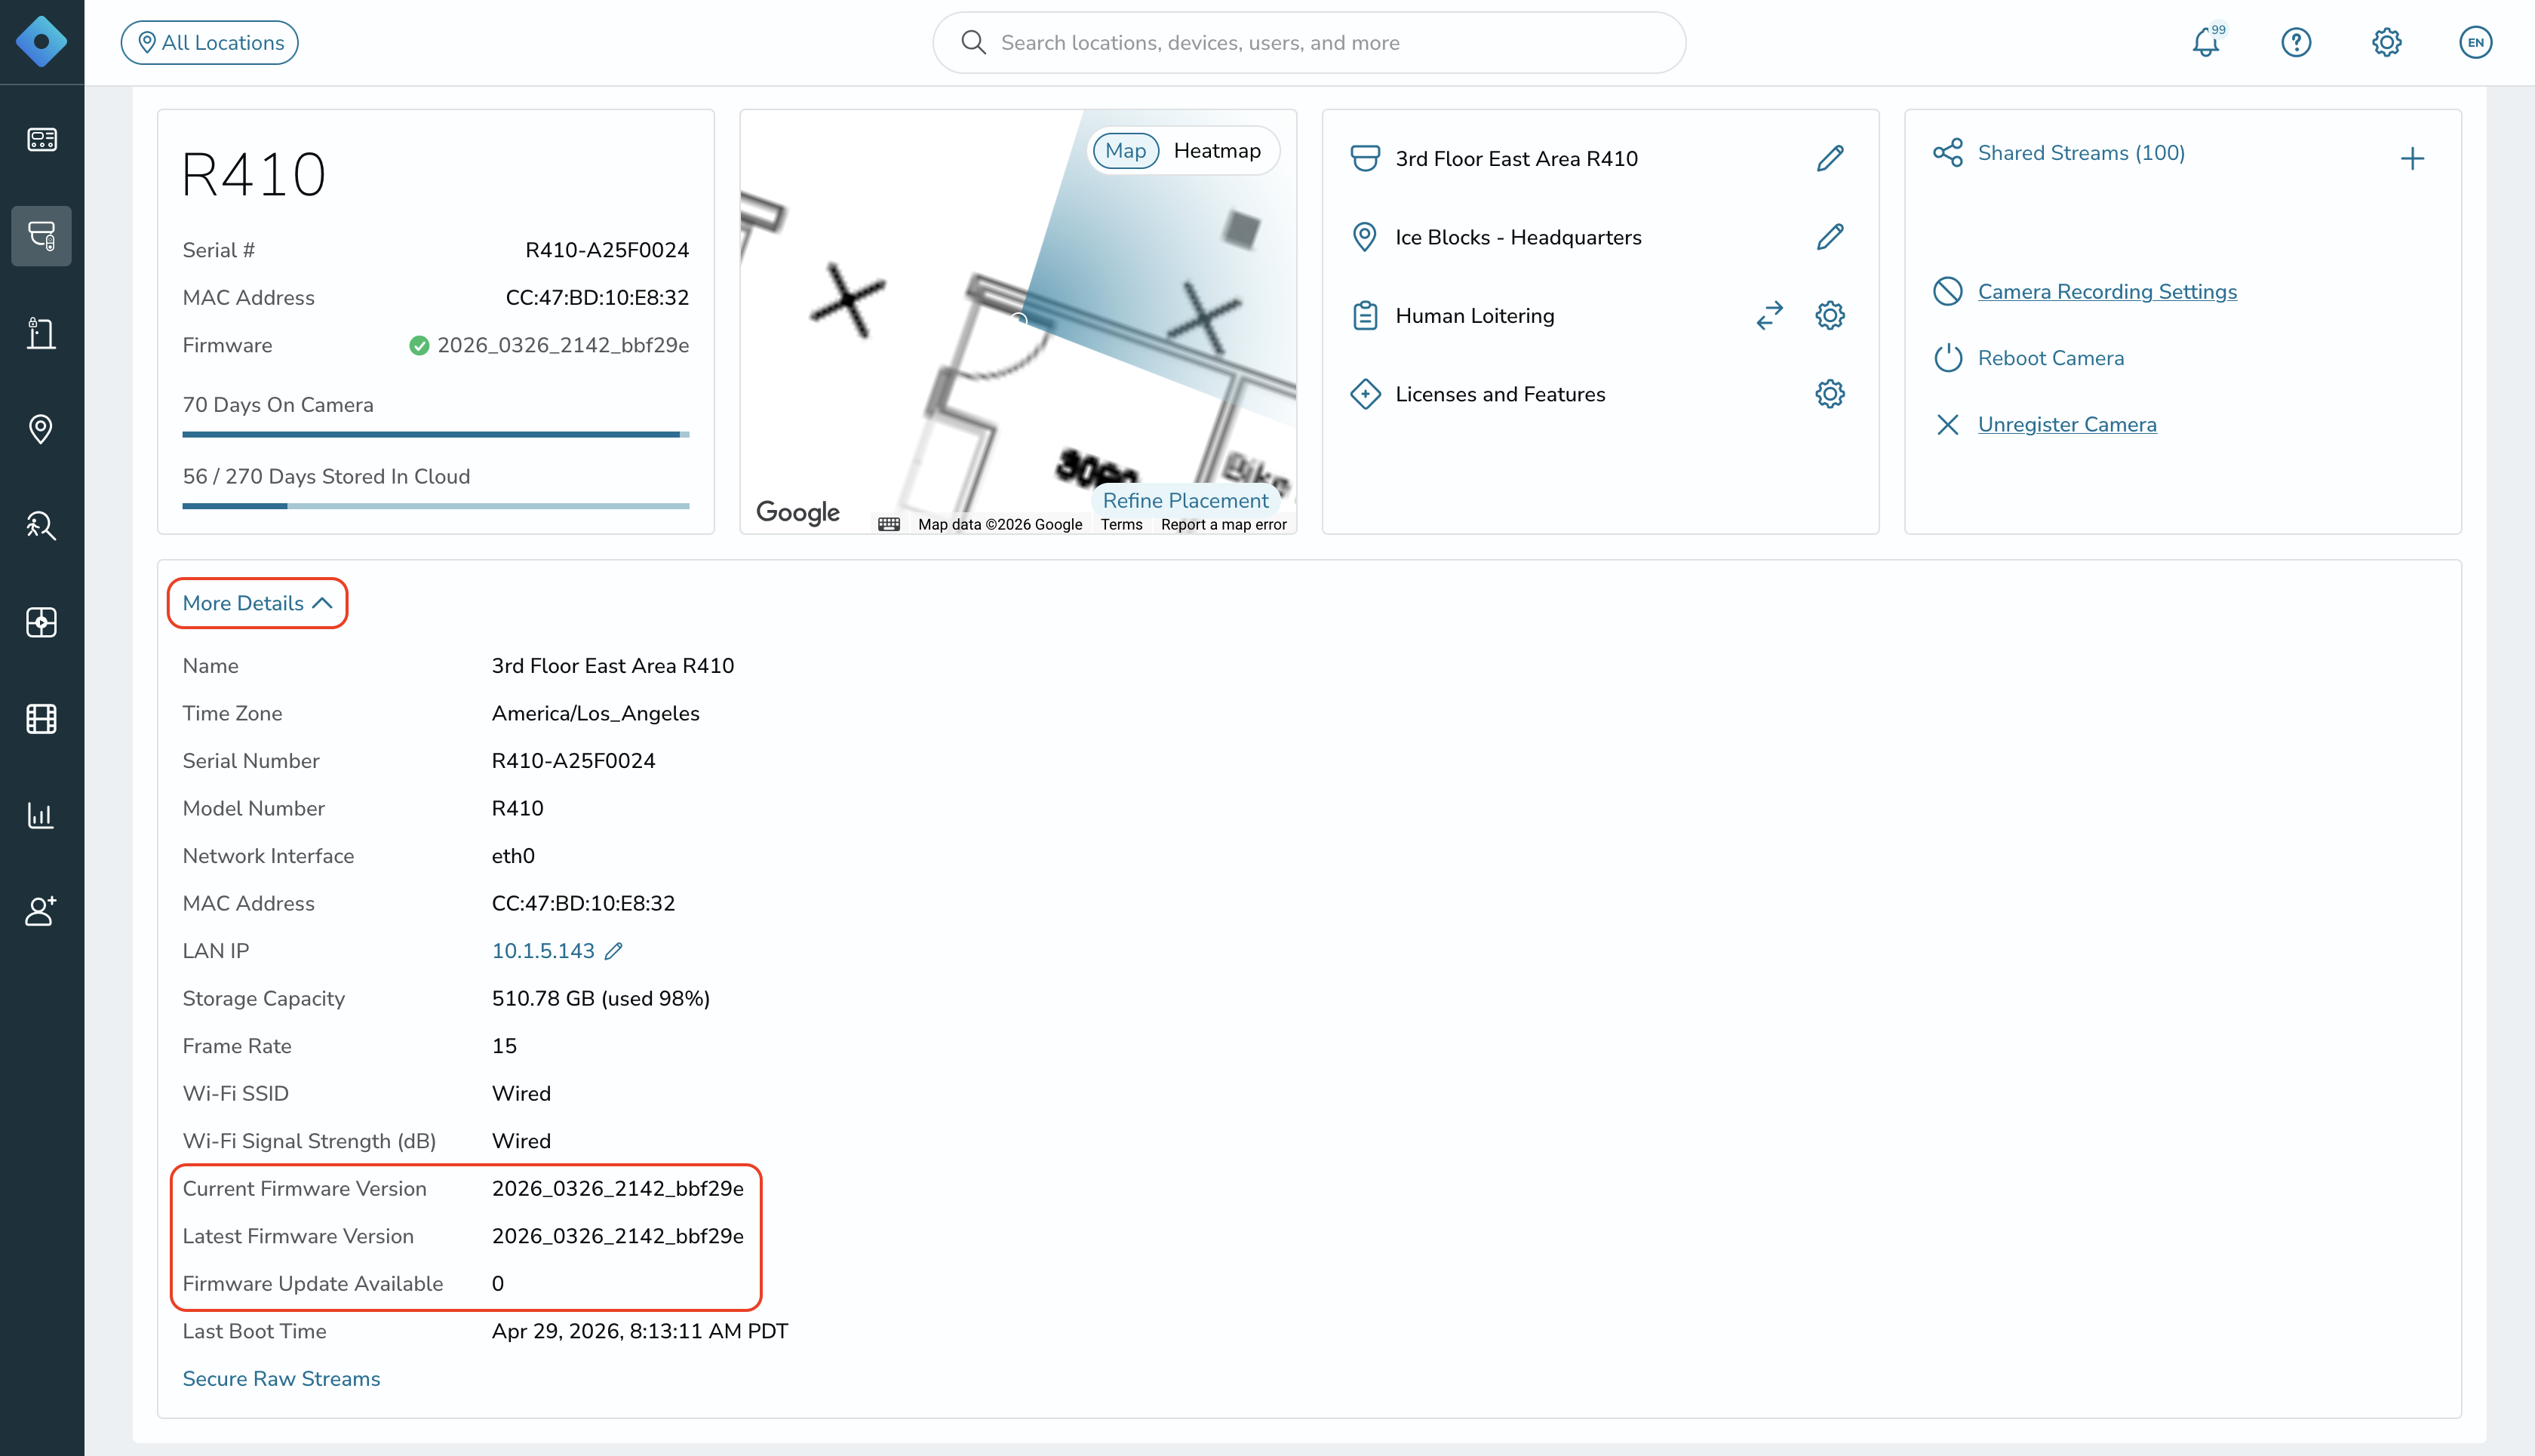
Task: Collapse the More Details section
Action: (x=257, y=603)
